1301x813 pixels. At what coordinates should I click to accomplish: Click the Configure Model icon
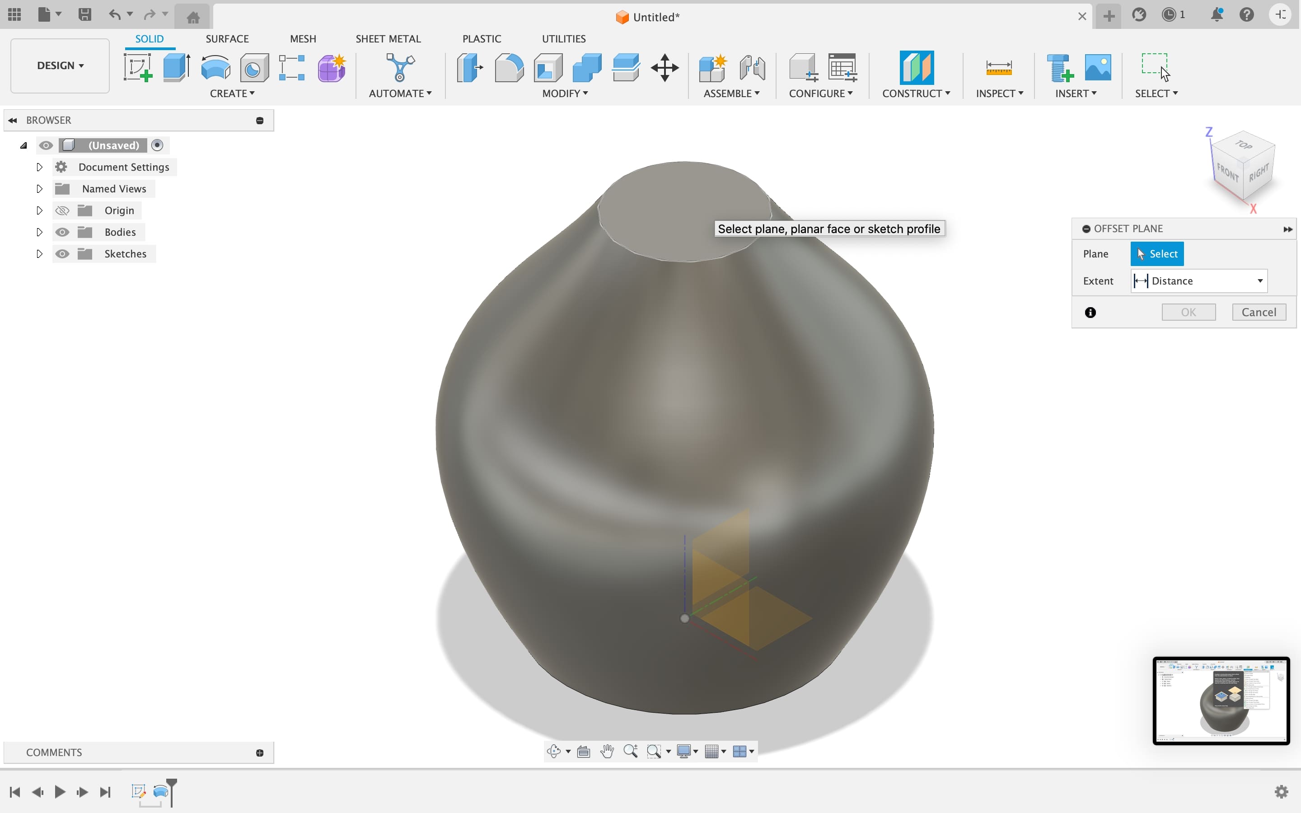coord(803,68)
